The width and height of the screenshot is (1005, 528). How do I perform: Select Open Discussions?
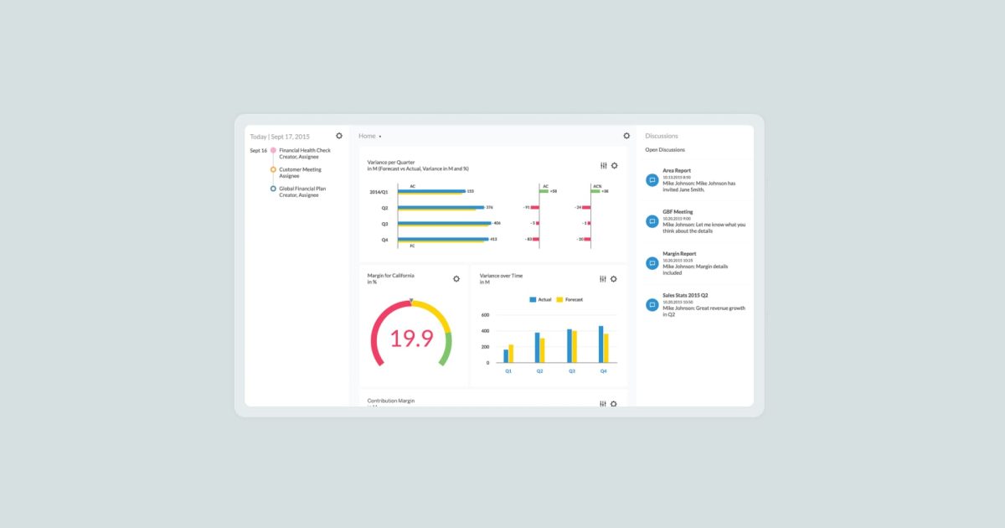(664, 149)
